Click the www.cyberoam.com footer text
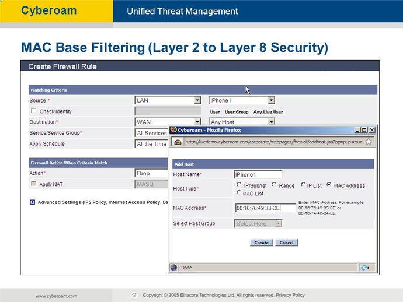The width and height of the screenshot is (403, 302). (56, 296)
